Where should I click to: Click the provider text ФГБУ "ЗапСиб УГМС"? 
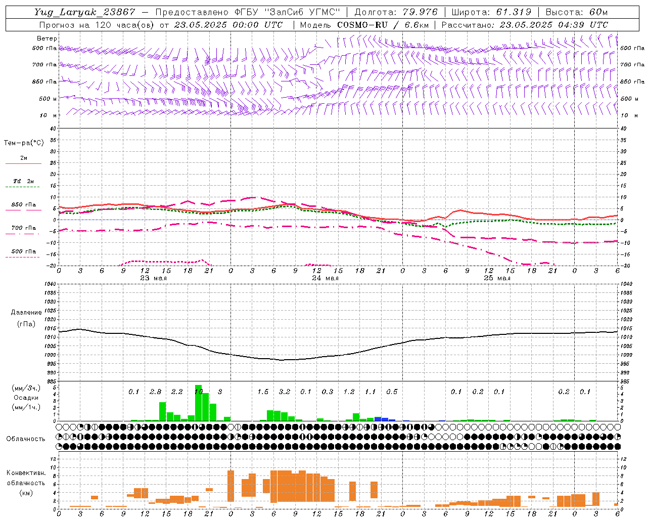287,12
